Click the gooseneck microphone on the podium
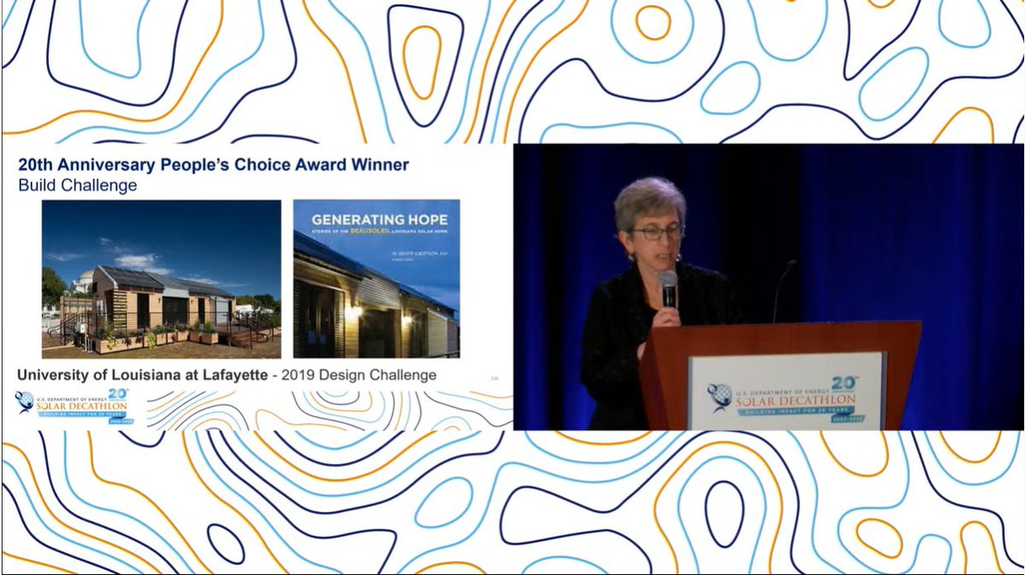1025x575 pixels. click(x=784, y=290)
